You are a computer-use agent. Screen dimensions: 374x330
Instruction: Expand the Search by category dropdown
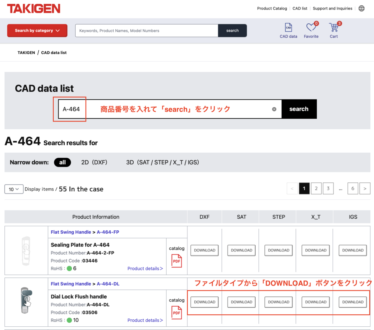tap(37, 31)
